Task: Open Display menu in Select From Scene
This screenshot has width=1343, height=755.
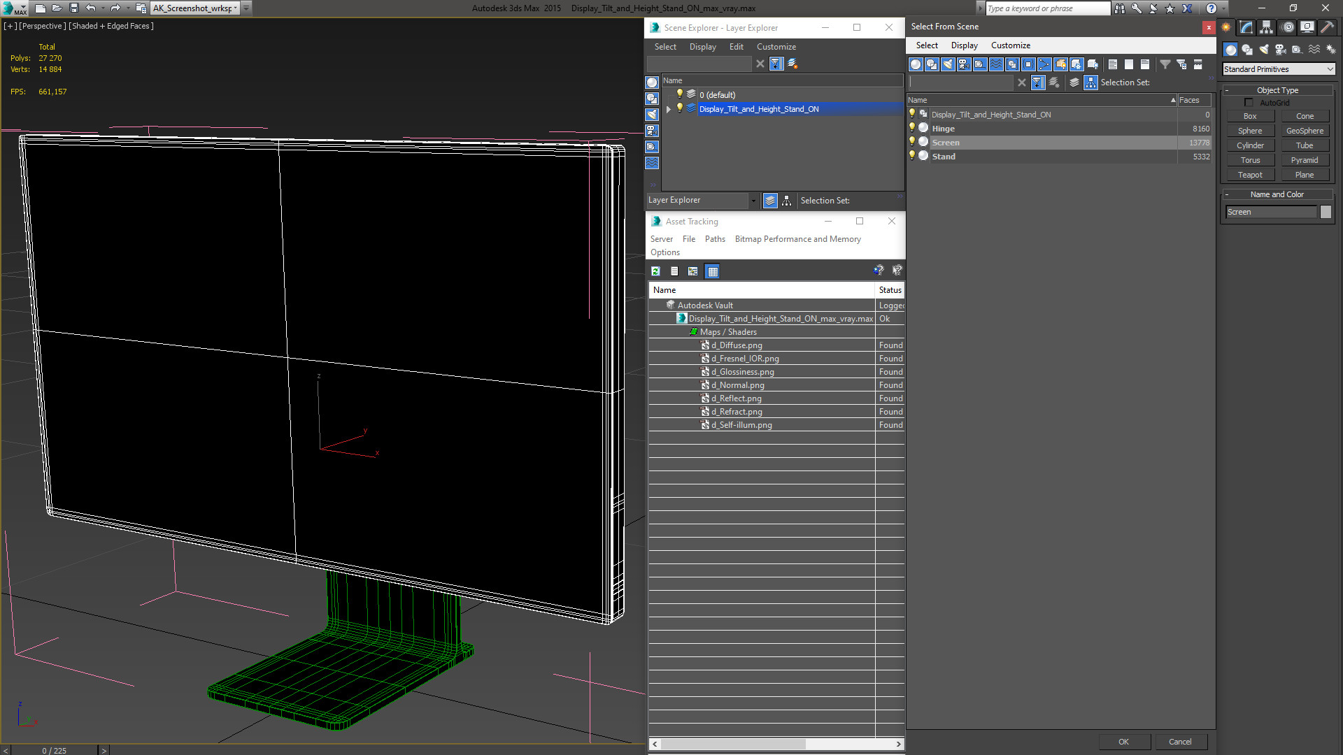Action: pos(964,45)
